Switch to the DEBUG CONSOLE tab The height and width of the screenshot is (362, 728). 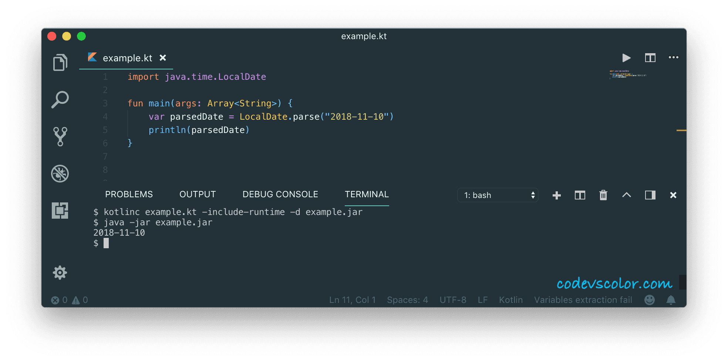(280, 194)
